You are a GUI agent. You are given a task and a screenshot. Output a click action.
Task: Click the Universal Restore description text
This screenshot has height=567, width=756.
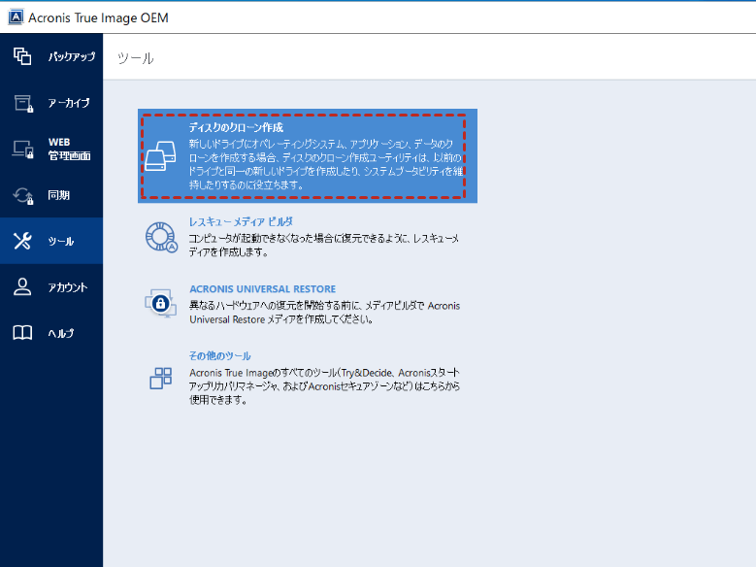(x=324, y=313)
